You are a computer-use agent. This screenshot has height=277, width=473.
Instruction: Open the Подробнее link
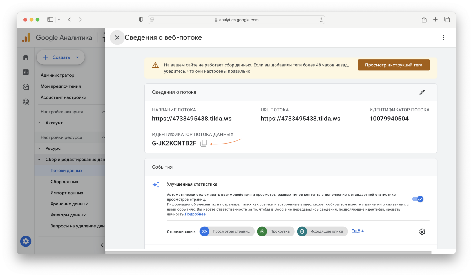[195, 214]
